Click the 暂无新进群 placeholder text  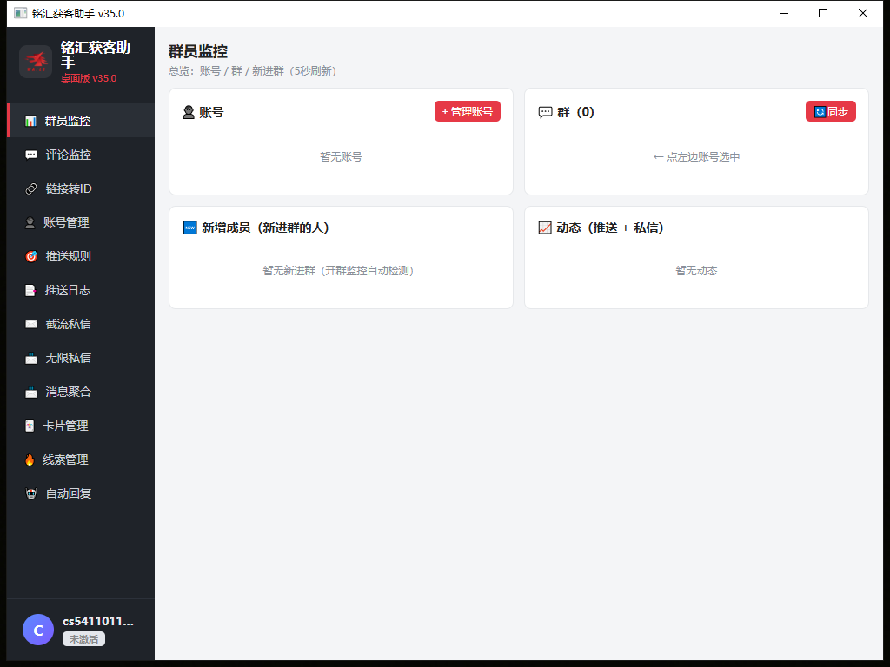(338, 271)
